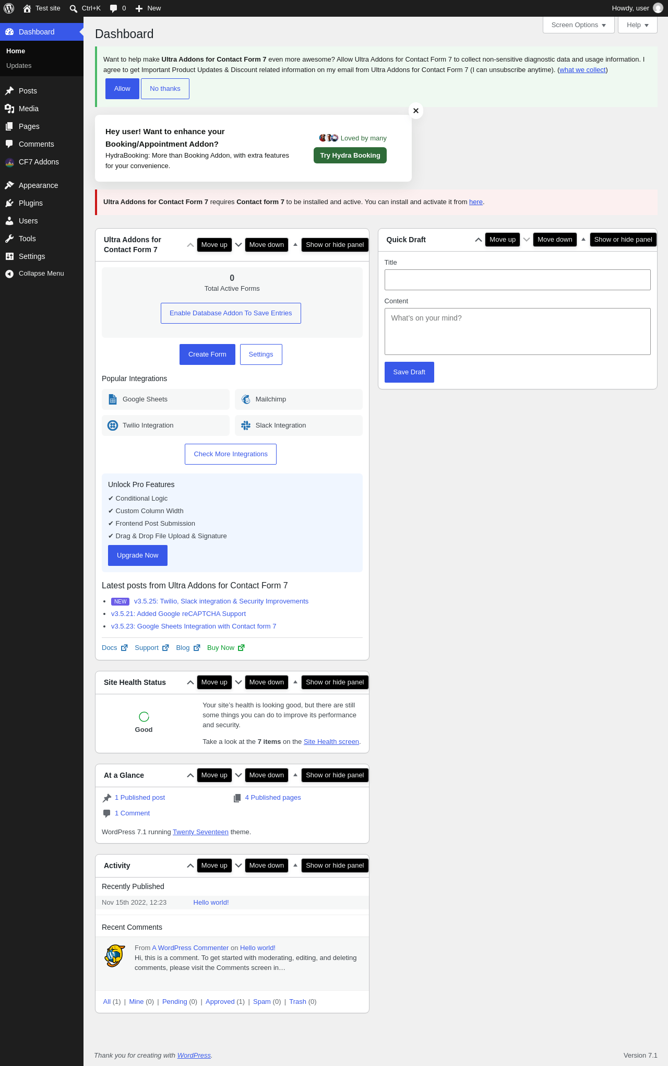Focus the Quick Draft Content textarea
This screenshot has height=1066, width=668.
(518, 331)
